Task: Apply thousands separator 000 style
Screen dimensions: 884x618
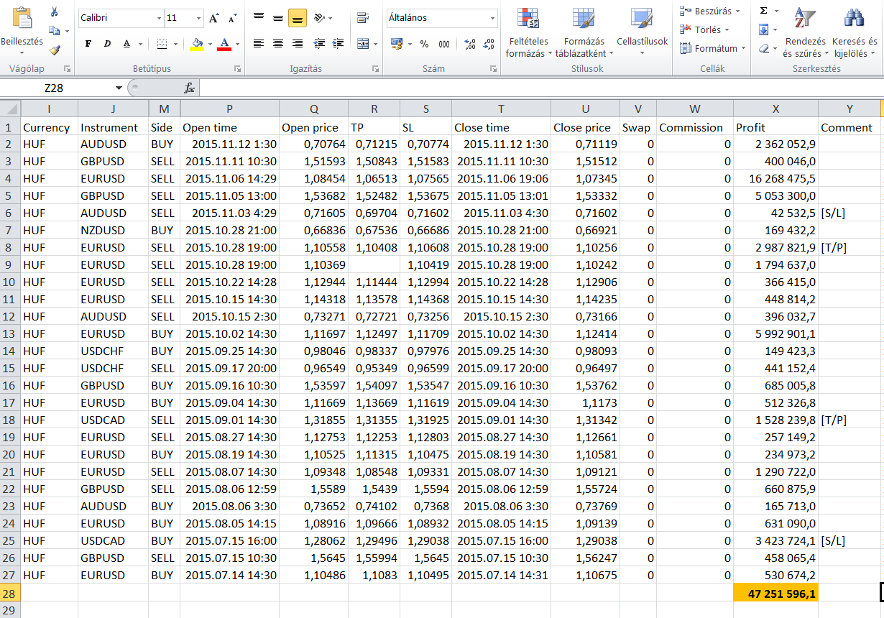Action: [x=444, y=44]
